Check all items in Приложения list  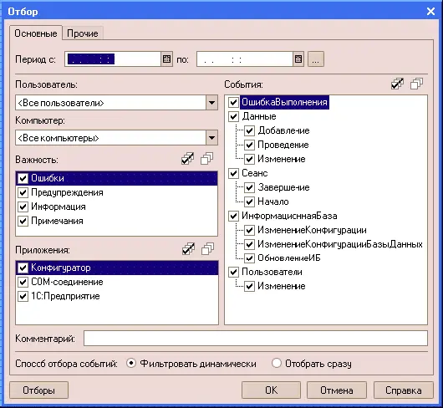188,249
